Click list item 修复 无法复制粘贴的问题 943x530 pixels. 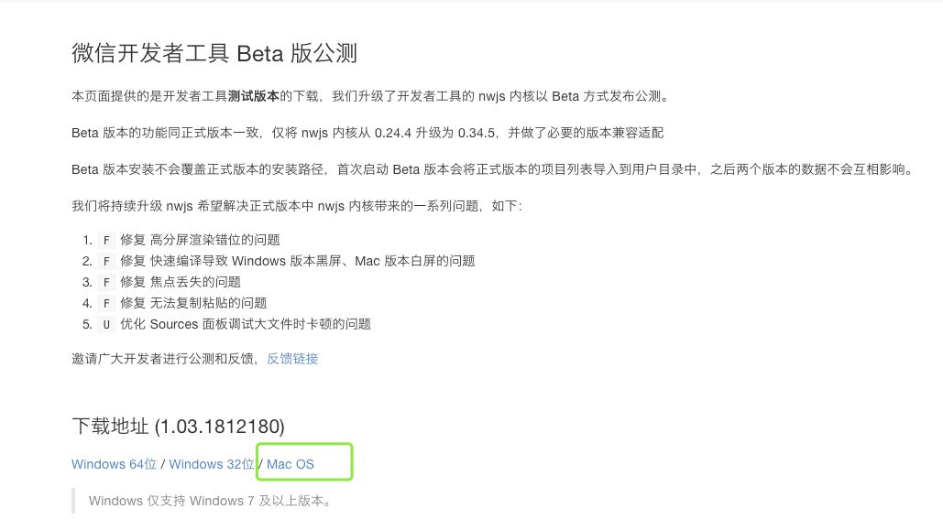coord(193,304)
